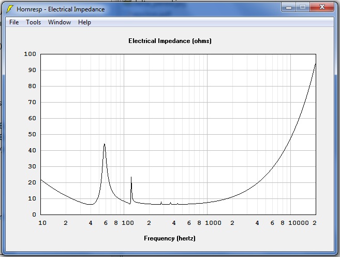This screenshot has height=257, width=340.
Task: Open the Help menu
Action: click(x=84, y=22)
